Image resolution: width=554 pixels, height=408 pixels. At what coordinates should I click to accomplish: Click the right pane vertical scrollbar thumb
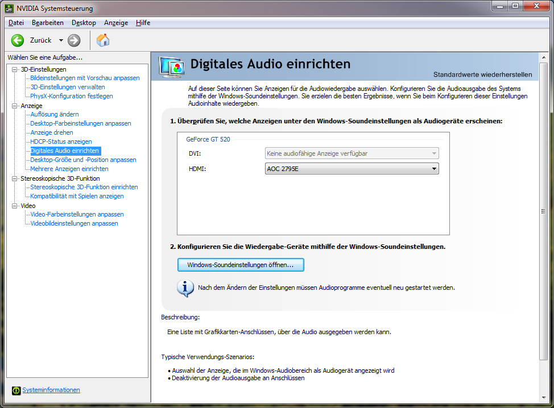[543, 211]
